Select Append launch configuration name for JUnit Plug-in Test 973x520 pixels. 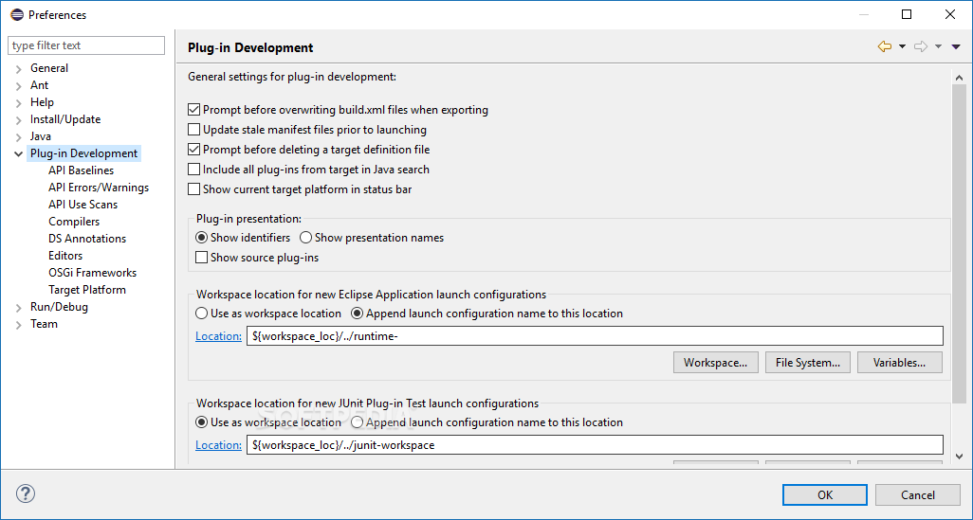[358, 422]
